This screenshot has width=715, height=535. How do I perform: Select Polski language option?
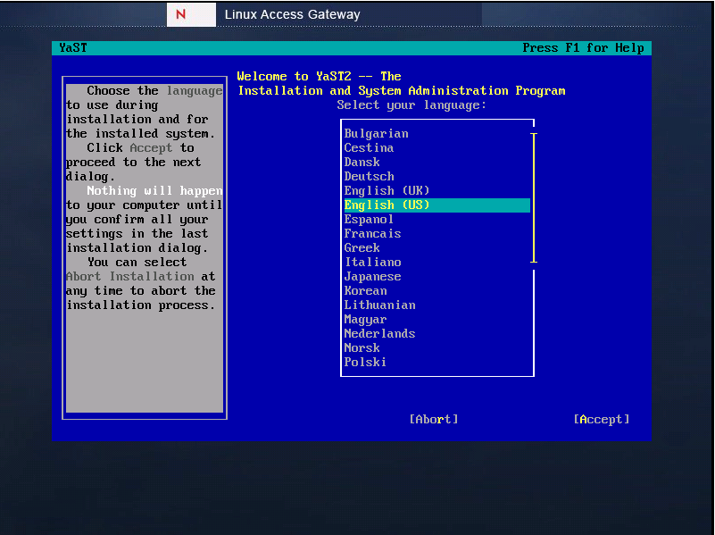point(436,362)
